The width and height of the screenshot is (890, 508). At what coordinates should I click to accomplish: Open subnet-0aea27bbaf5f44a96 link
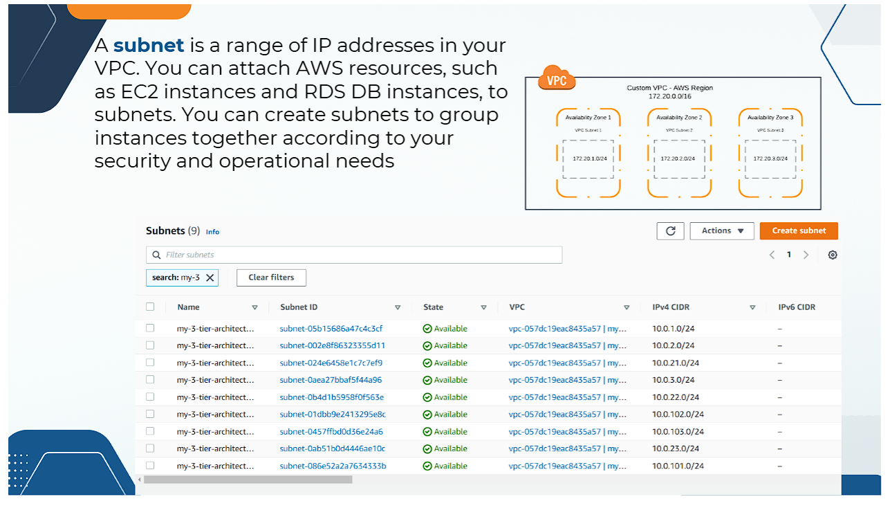tap(331, 380)
